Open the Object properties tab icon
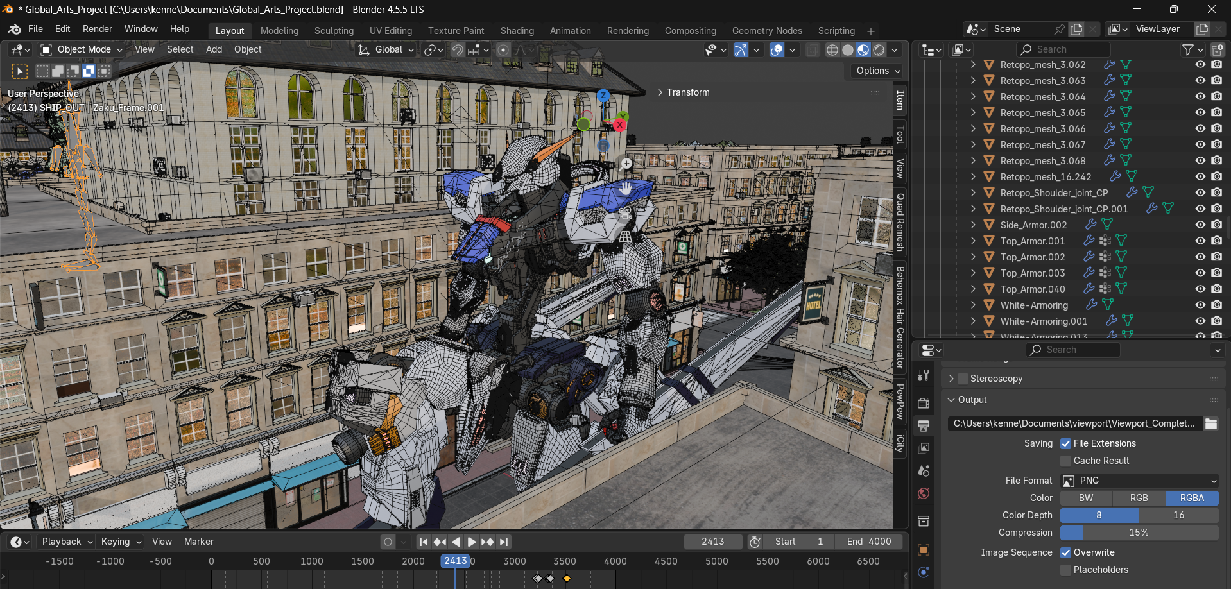This screenshot has height=589, width=1231. click(924, 550)
